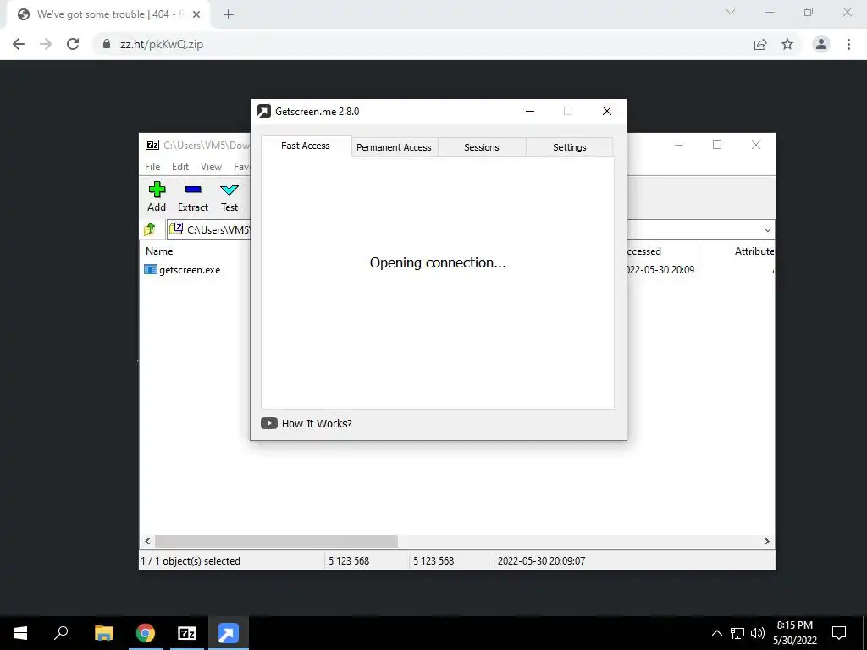Show hidden system tray icons
The width and height of the screenshot is (867, 650).
pos(716,633)
